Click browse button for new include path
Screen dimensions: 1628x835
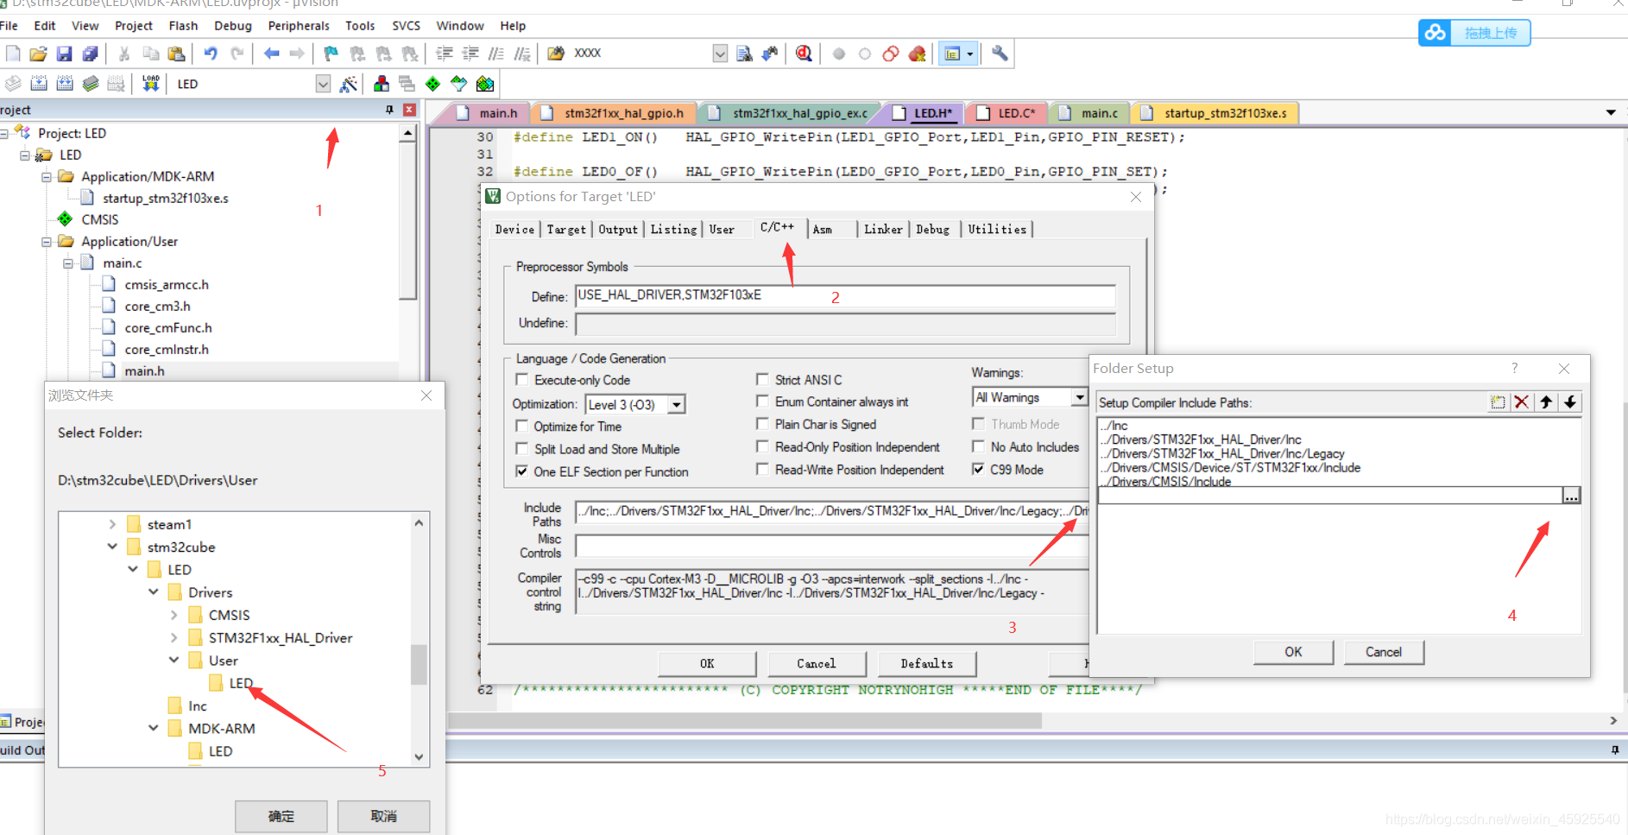(x=1571, y=496)
